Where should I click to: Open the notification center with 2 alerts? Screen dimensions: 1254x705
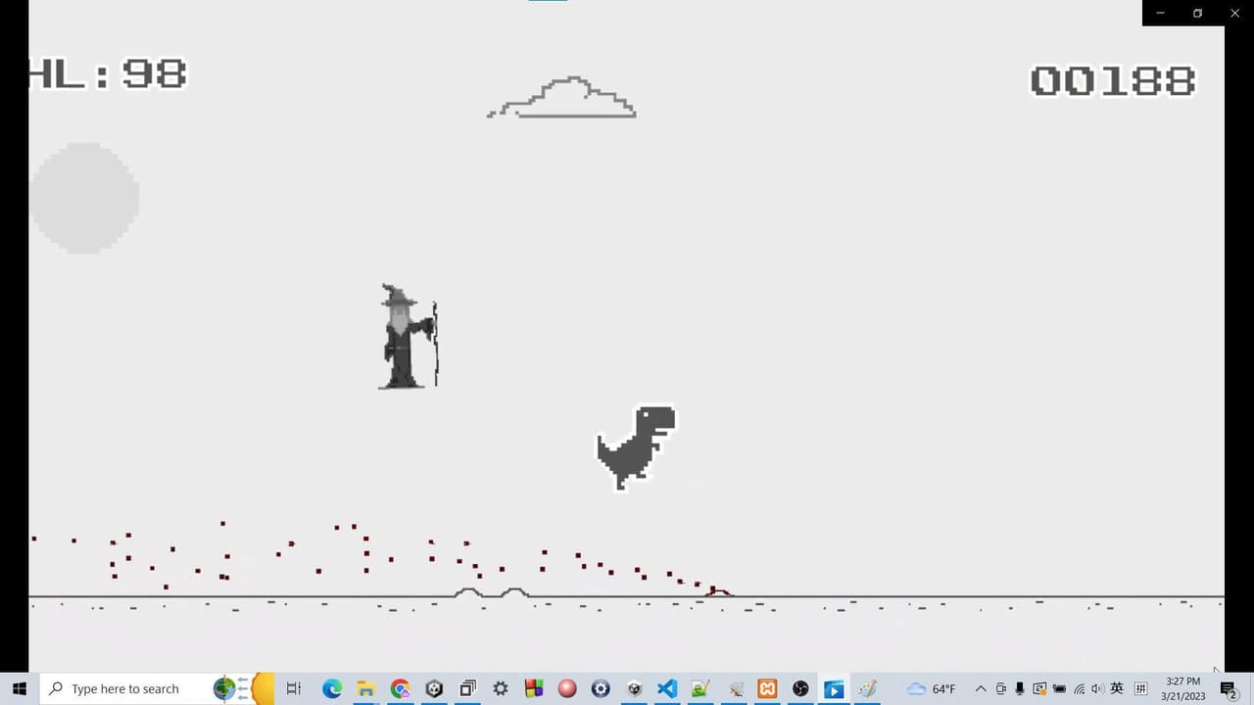click(x=1229, y=689)
